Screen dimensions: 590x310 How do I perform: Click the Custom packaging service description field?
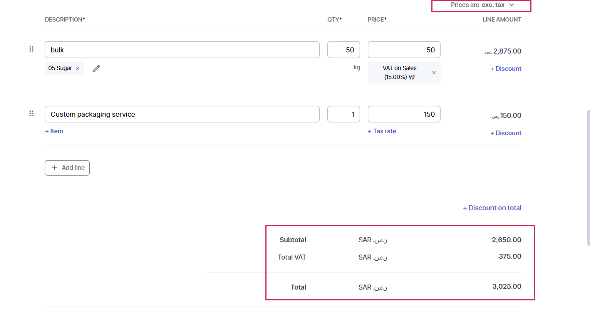tap(182, 114)
